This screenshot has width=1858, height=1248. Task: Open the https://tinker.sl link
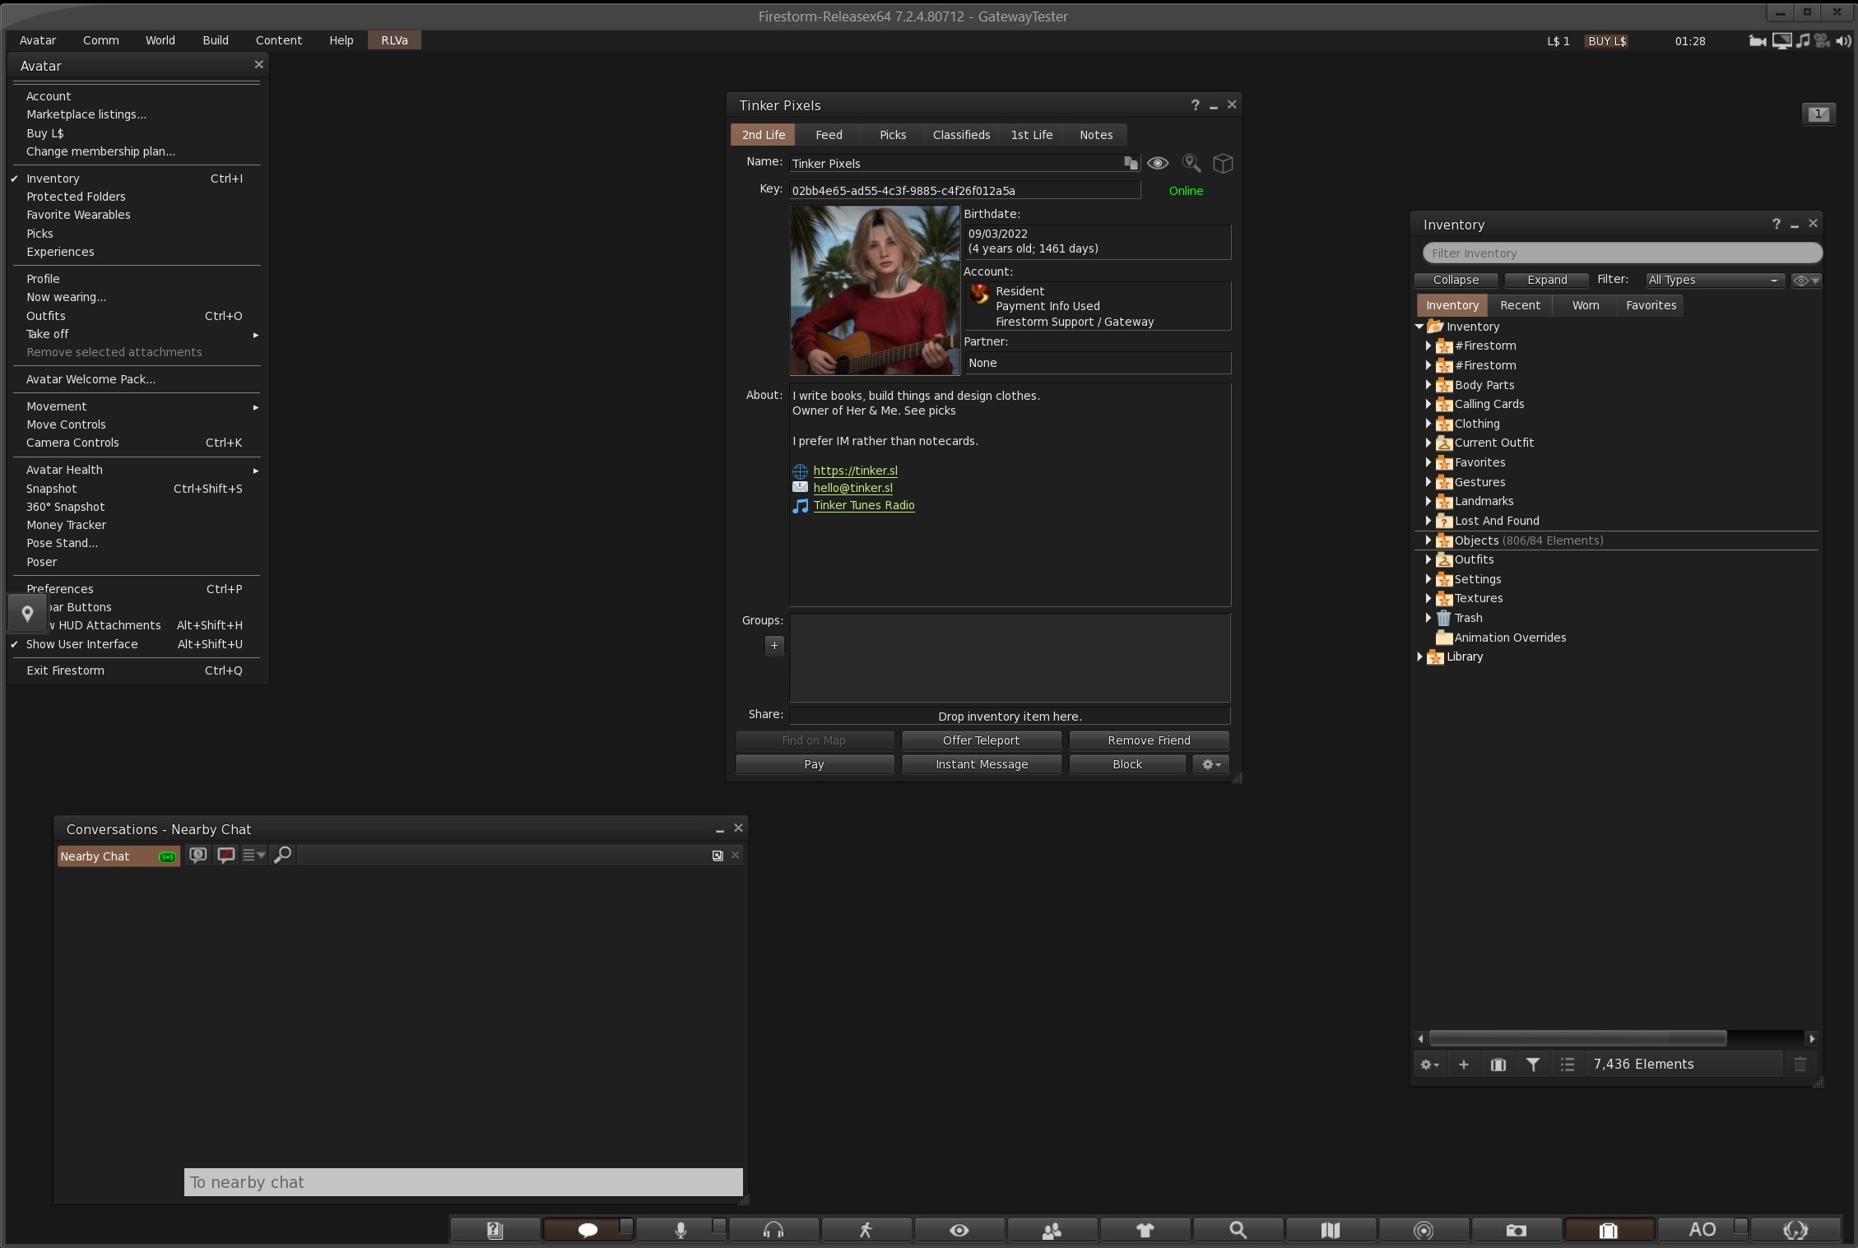[855, 471]
